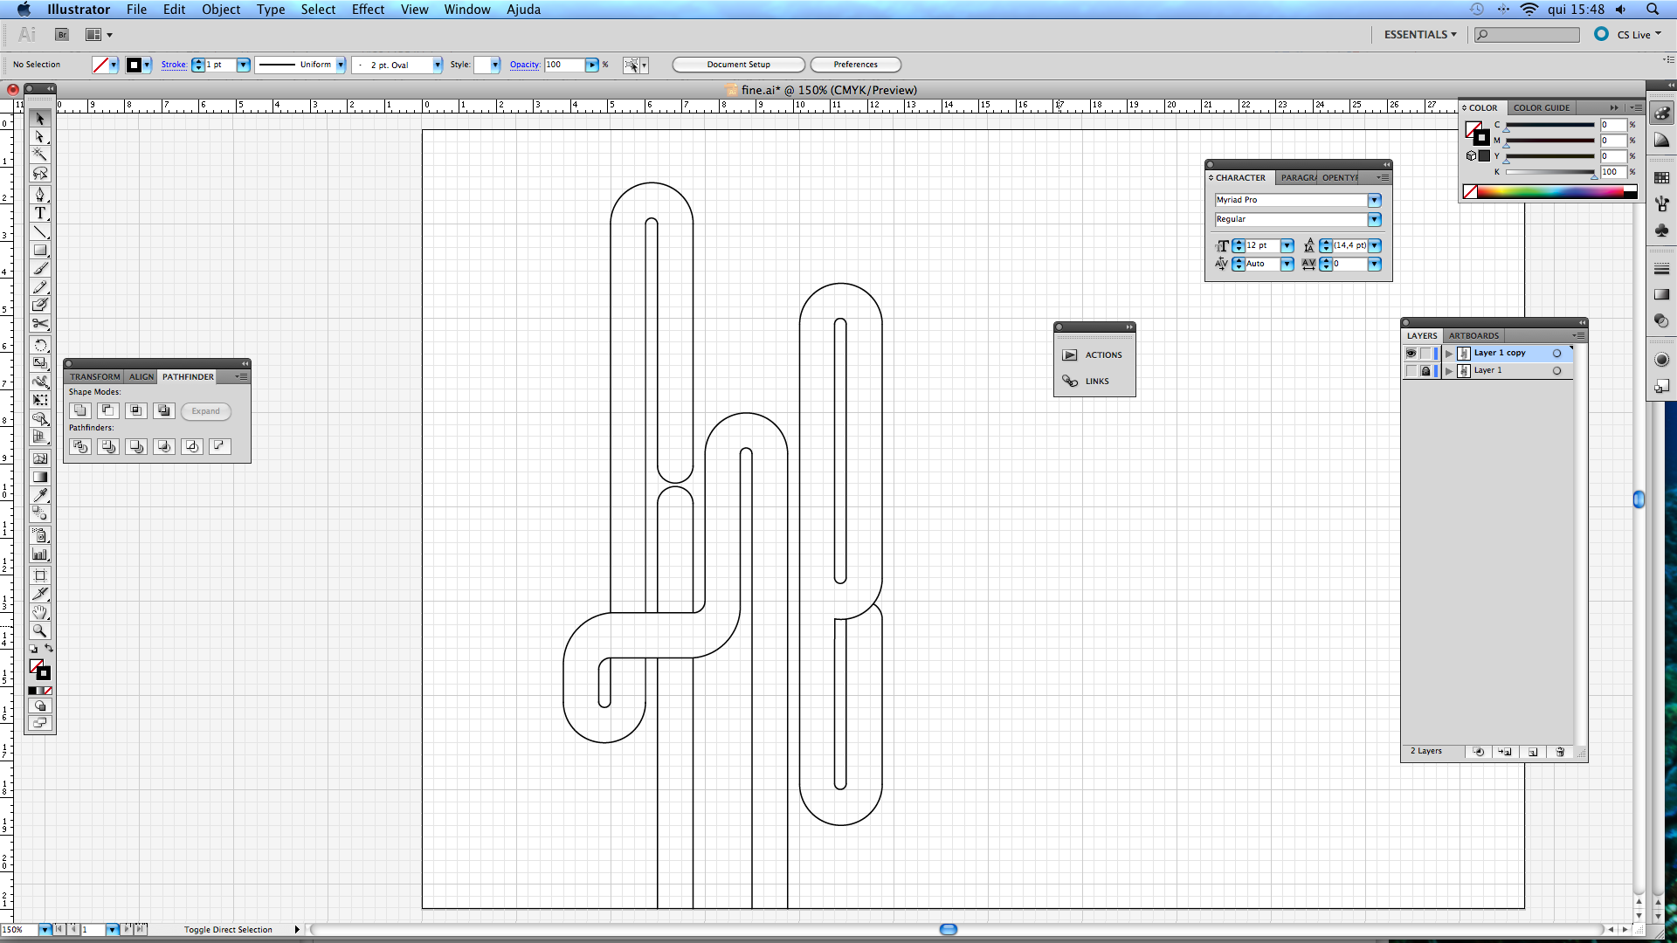Toggle visibility of Layer 1 copy
The height and width of the screenshot is (943, 1677).
point(1411,354)
